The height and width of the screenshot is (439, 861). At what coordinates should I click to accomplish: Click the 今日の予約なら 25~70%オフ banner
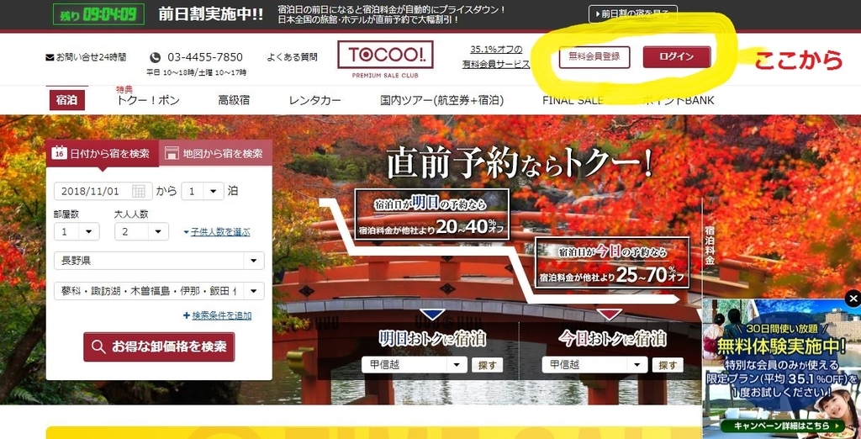tap(612, 262)
